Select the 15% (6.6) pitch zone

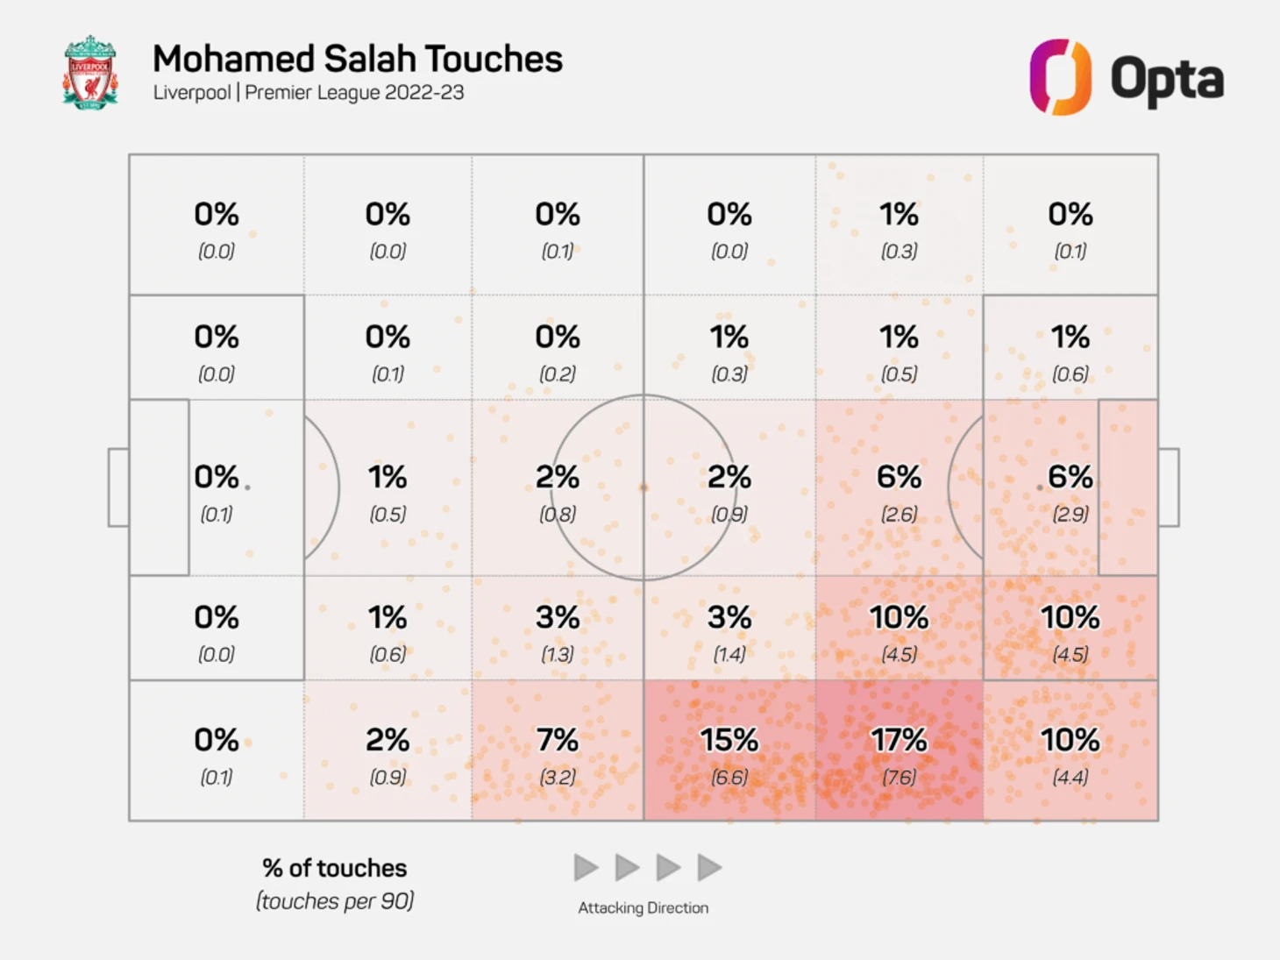coord(730,750)
